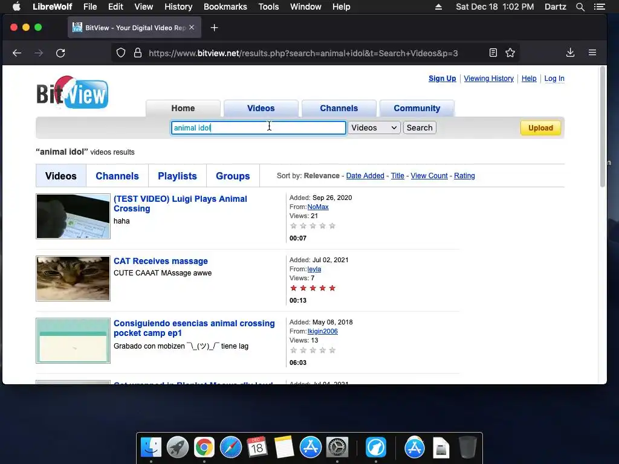Open a new tab with the plus icon
This screenshot has height=464, width=619.
(x=215, y=28)
